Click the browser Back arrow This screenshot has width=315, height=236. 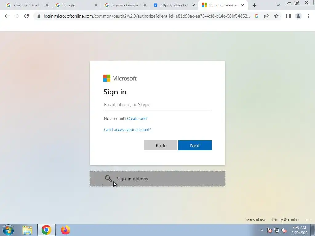coord(7,16)
